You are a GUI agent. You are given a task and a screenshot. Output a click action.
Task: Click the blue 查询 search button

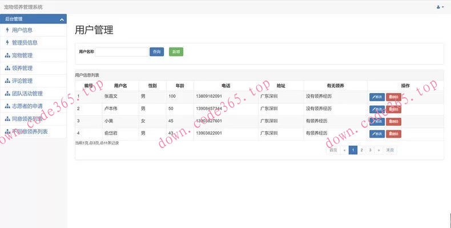click(x=157, y=52)
